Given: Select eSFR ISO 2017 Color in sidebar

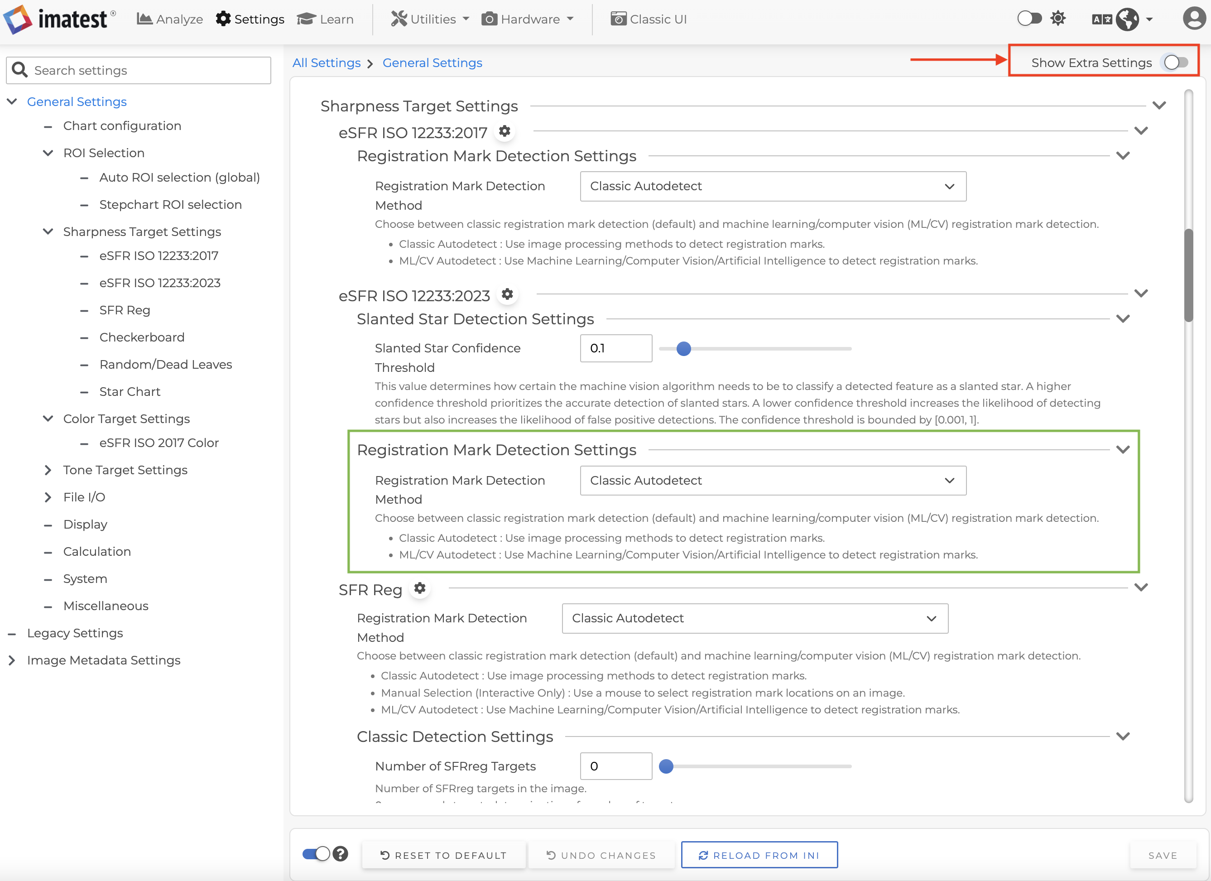Looking at the screenshot, I should 159,443.
